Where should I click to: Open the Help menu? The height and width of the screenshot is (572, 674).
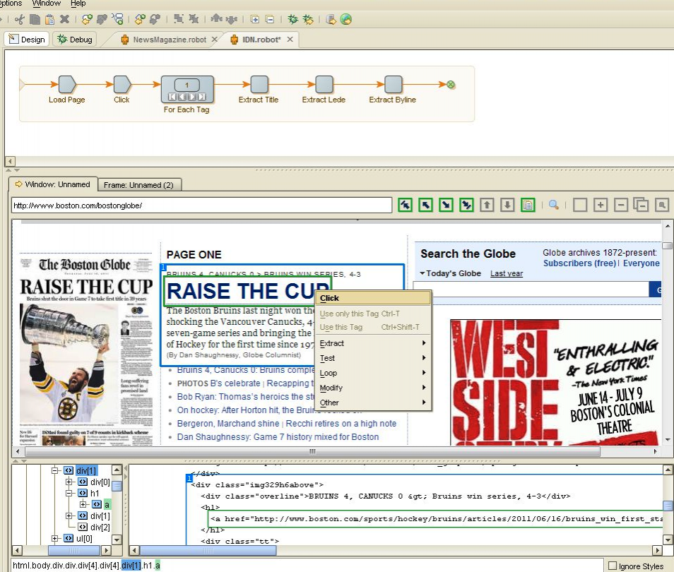coord(78,4)
